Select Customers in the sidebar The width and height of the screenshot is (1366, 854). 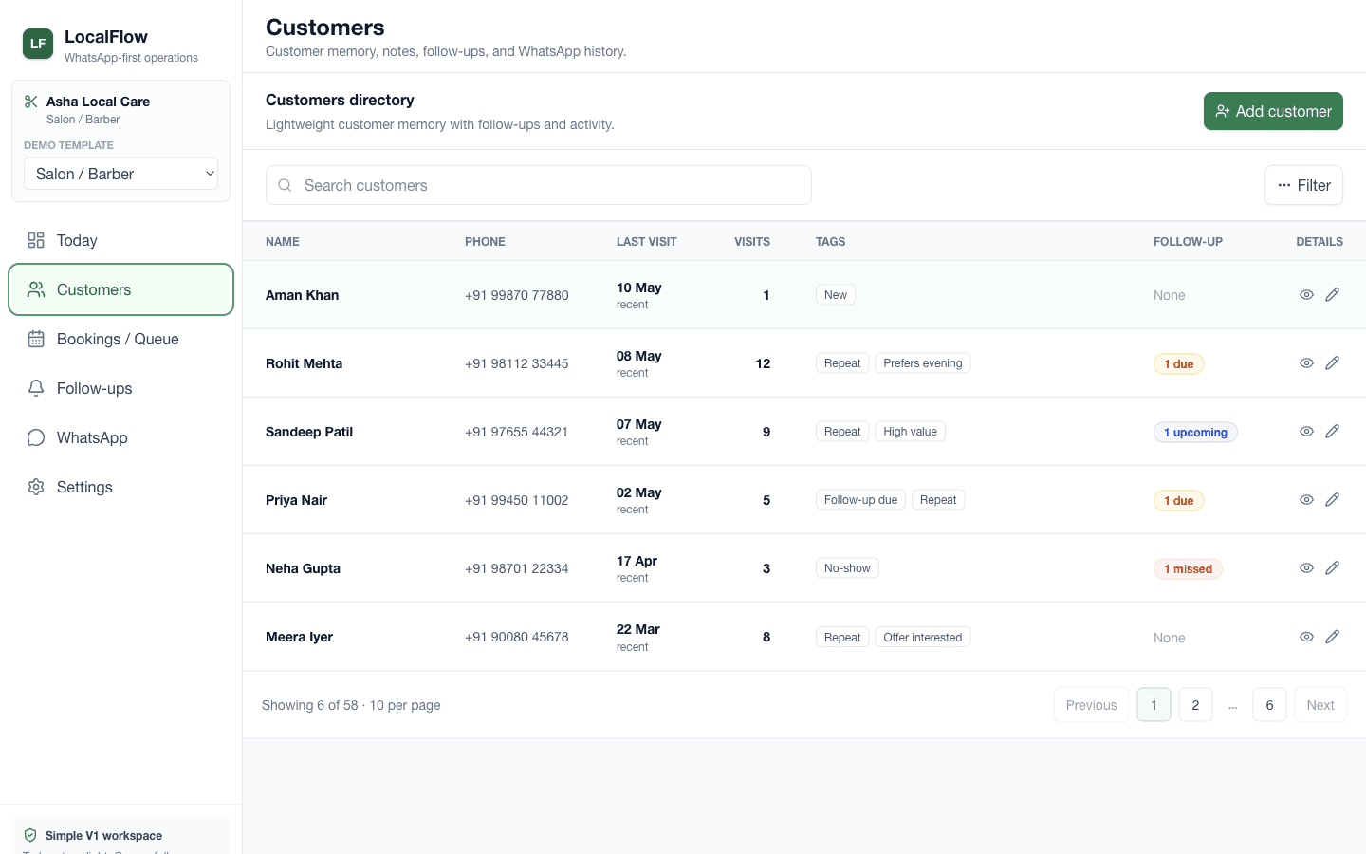tap(120, 289)
